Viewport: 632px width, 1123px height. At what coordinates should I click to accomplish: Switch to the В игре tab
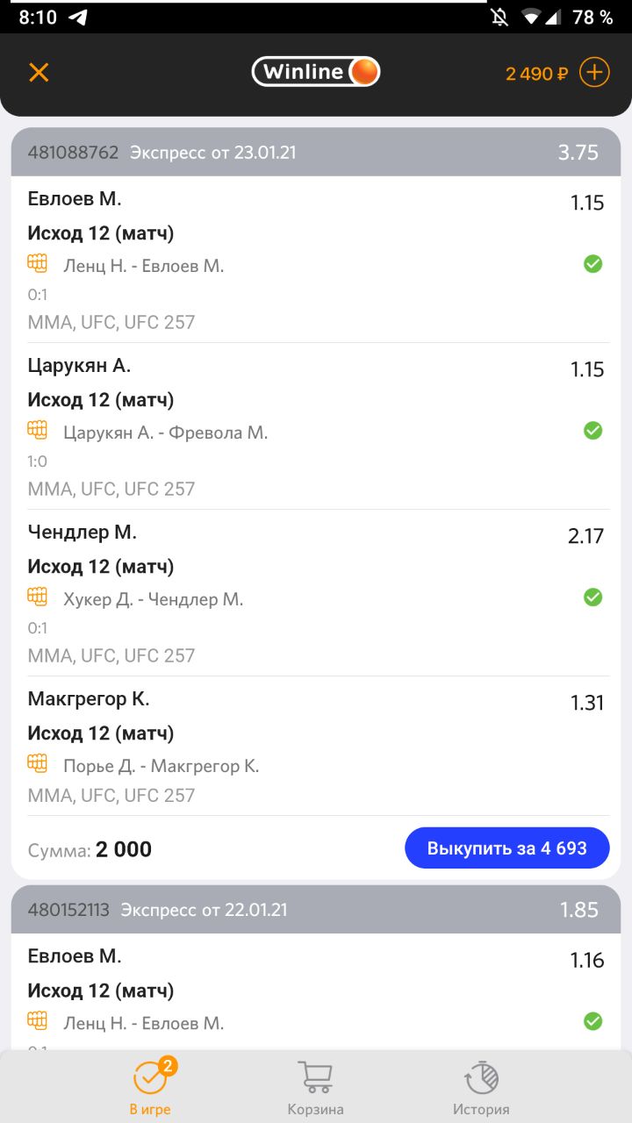[x=150, y=1086]
